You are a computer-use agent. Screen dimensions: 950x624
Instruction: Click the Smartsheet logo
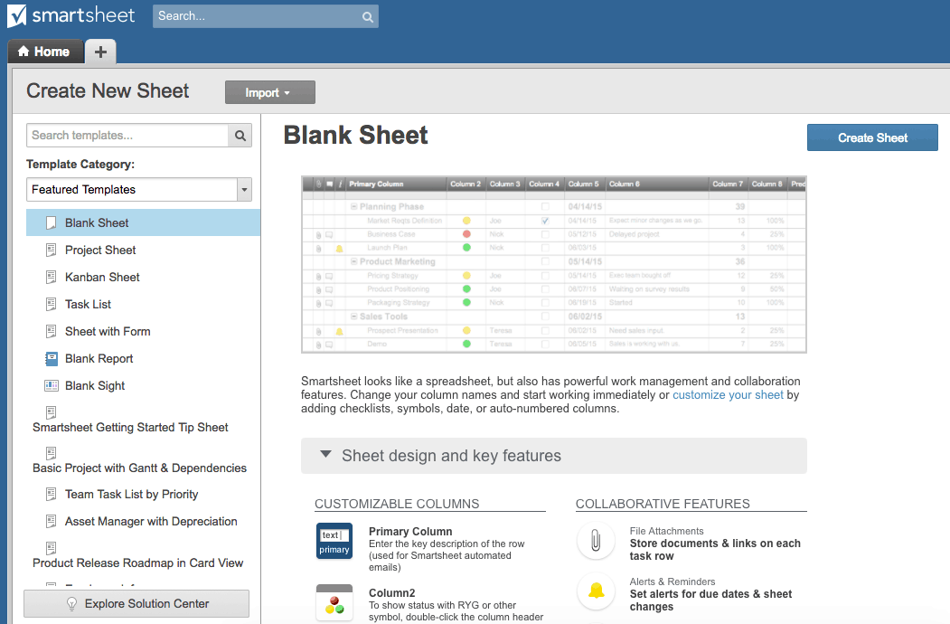[72, 15]
